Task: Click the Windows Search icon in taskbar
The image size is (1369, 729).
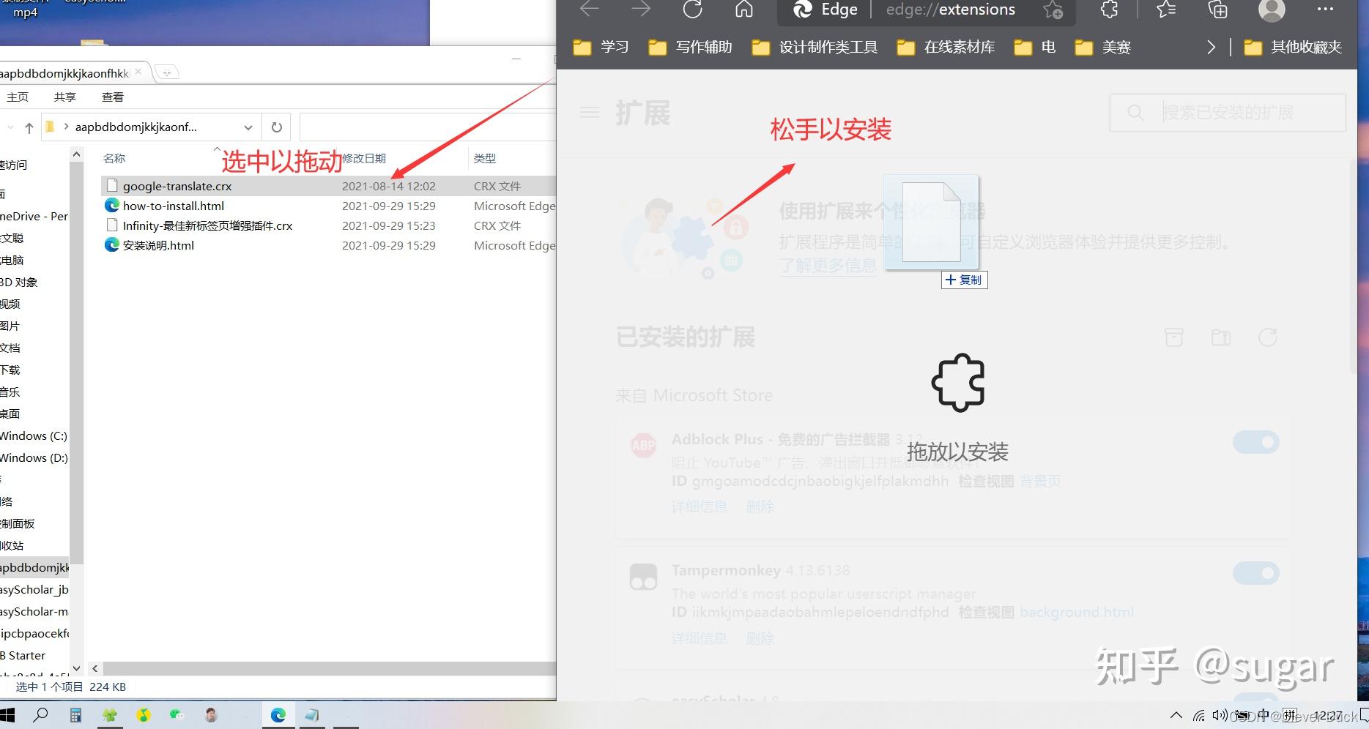Action: tap(42, 715)
